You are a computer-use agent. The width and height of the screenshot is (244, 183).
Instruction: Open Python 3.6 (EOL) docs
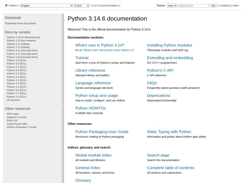16,70
